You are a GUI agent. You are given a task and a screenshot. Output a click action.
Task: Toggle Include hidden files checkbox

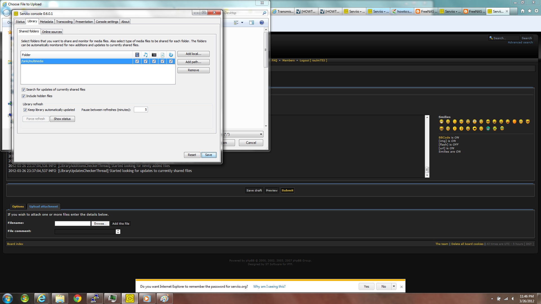click(x=24, y=96)
